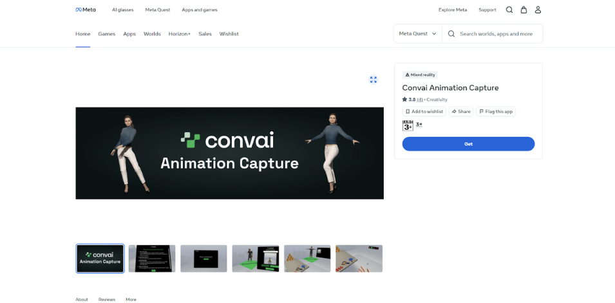This screenshot has width=615, height=303.
Task: Expand media with the fullscreen icon
Action: click(374, 80)
